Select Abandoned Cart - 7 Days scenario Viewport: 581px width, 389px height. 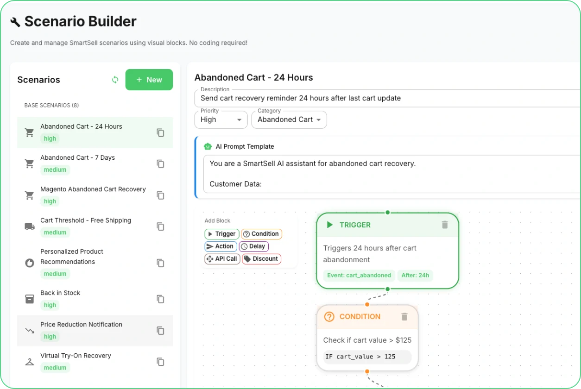95,164
